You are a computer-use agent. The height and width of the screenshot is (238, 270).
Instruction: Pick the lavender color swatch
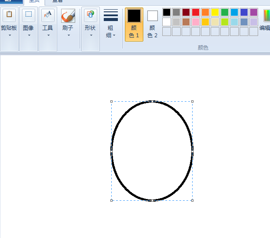coord(254,22)
